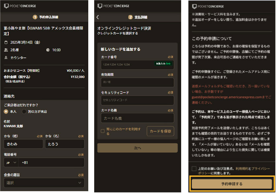
Task: Open the JP country code dropdown
Action: click(11, 163)
